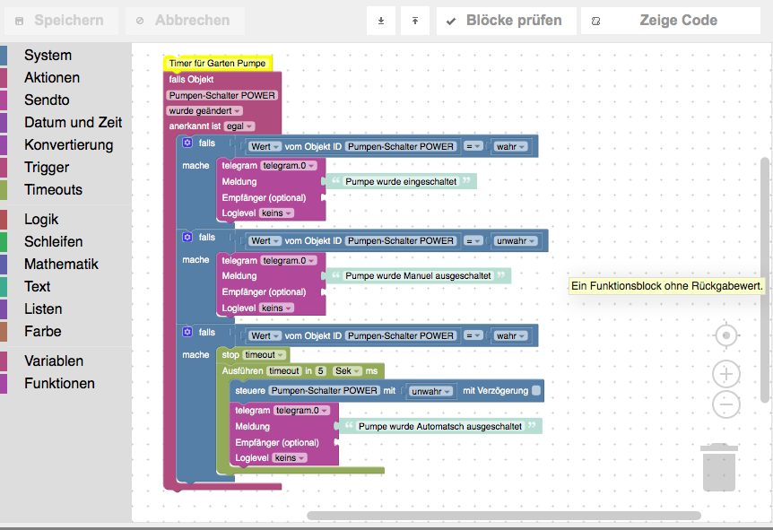Viewport: 773px width, 530px height.
Task: Open the 'egal' acknowledged dropdown
Action: click(x=239, y=126)
